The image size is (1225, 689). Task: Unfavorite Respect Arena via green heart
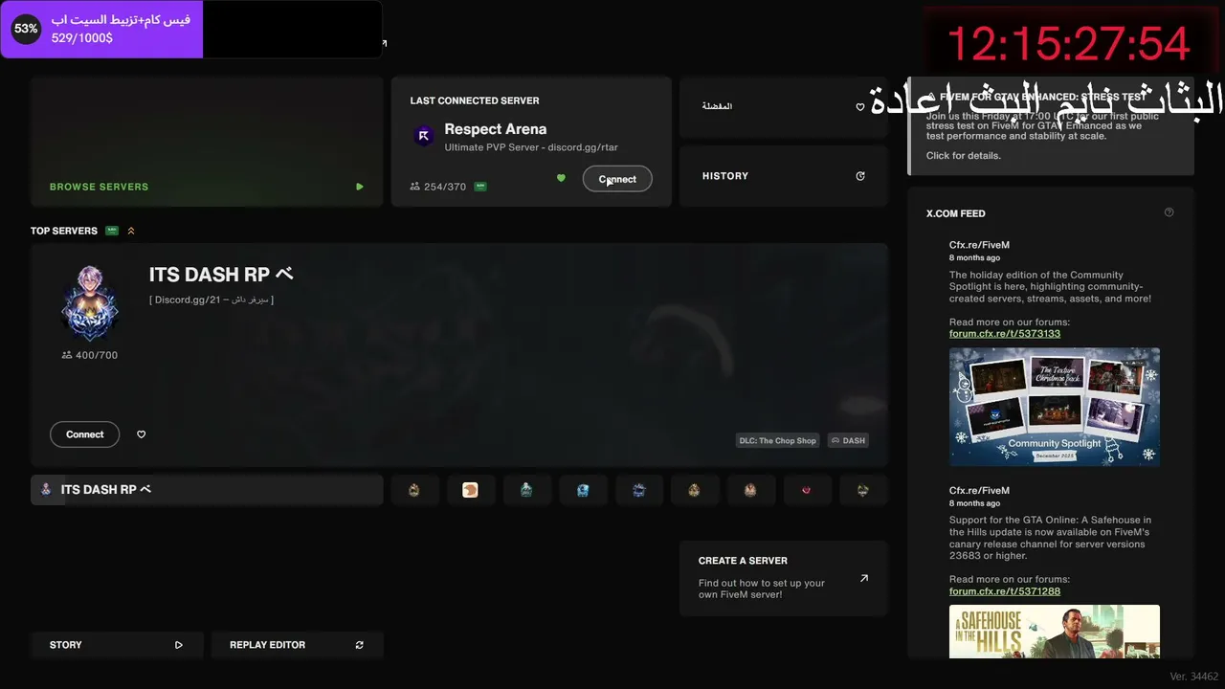pos(561,178)
